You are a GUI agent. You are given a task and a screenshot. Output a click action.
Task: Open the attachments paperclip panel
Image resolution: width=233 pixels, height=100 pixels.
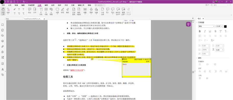point(3,47)
